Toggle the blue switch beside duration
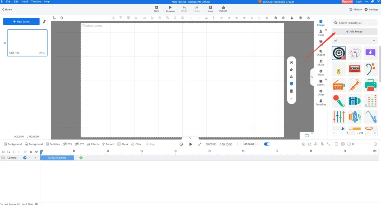The image size is (381, 205). point(267,144)
